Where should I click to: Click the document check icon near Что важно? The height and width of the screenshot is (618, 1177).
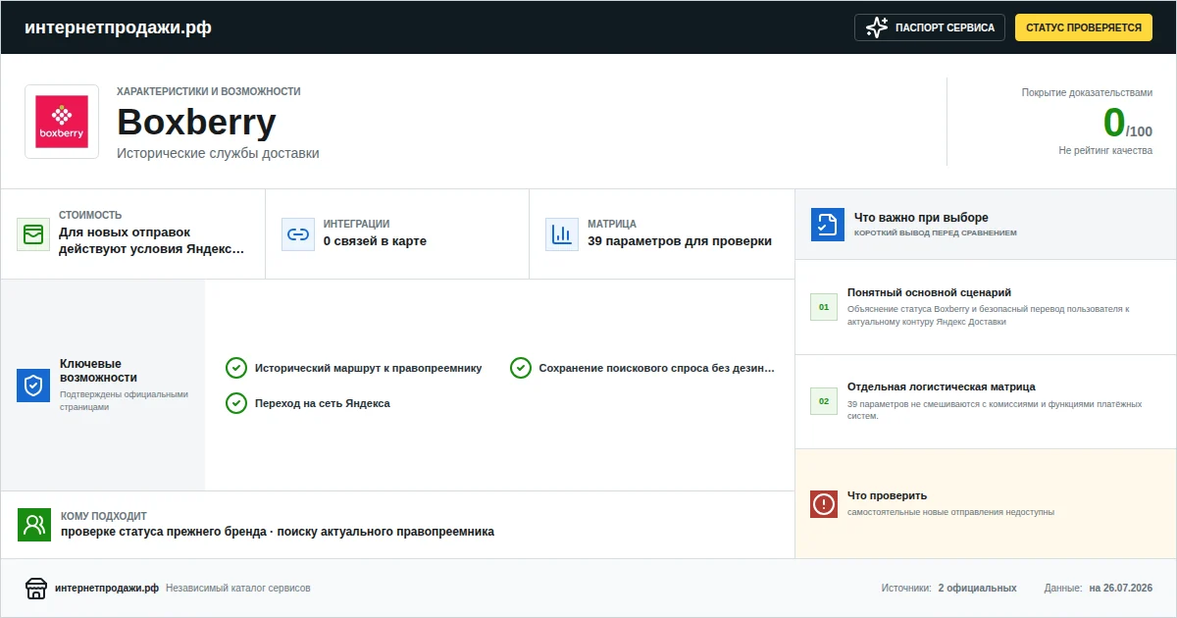click(x=828, y=225)
